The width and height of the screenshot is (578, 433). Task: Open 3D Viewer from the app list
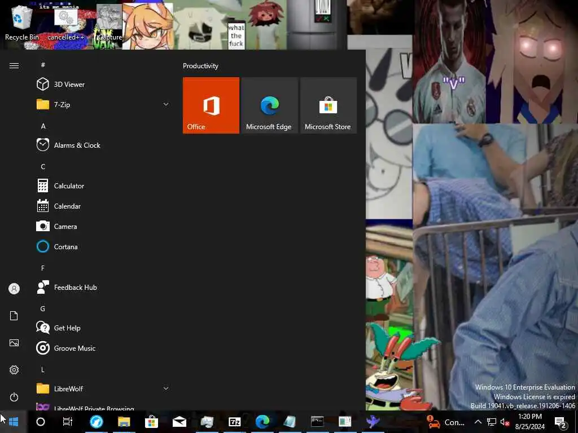tap(103, 85)
